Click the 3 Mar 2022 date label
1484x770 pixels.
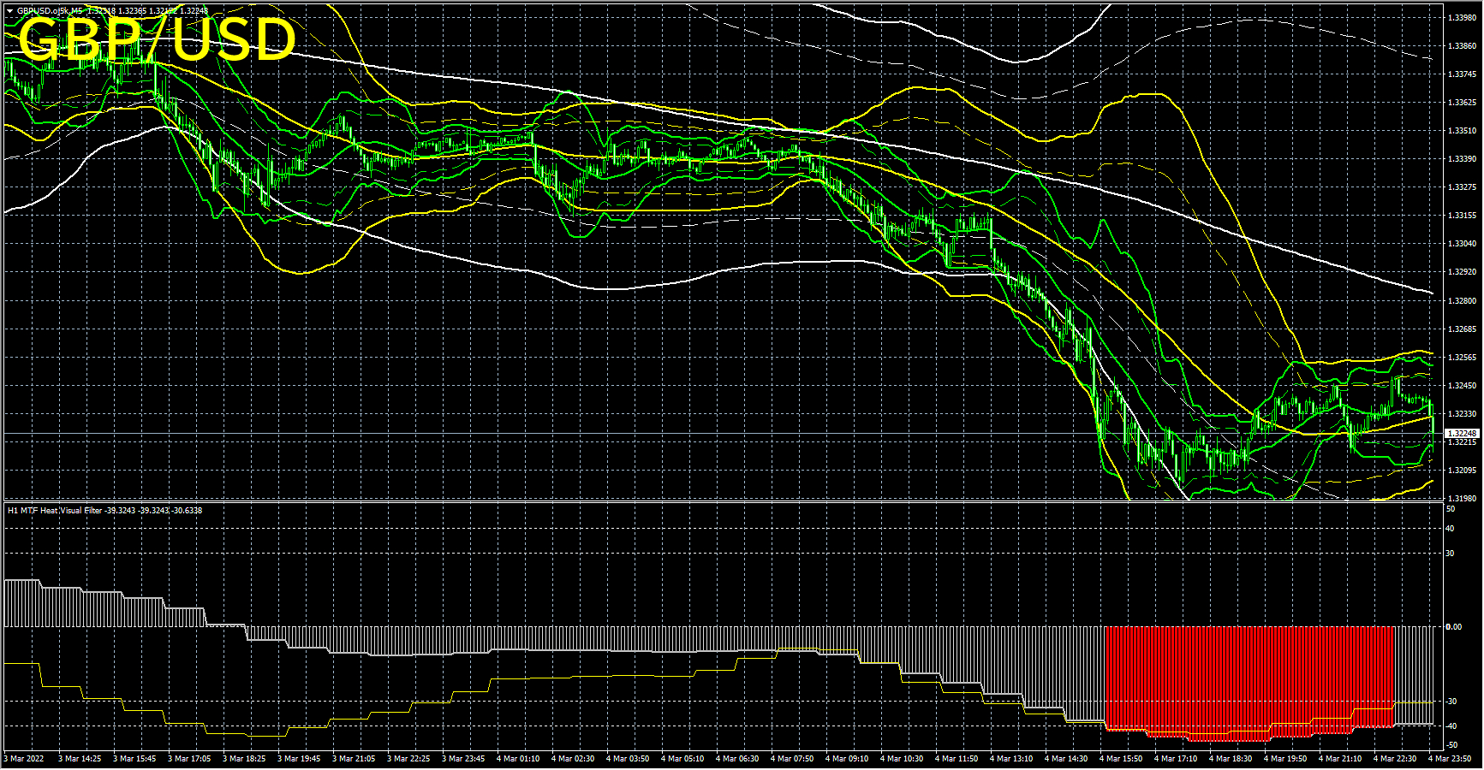pos(25,759)
